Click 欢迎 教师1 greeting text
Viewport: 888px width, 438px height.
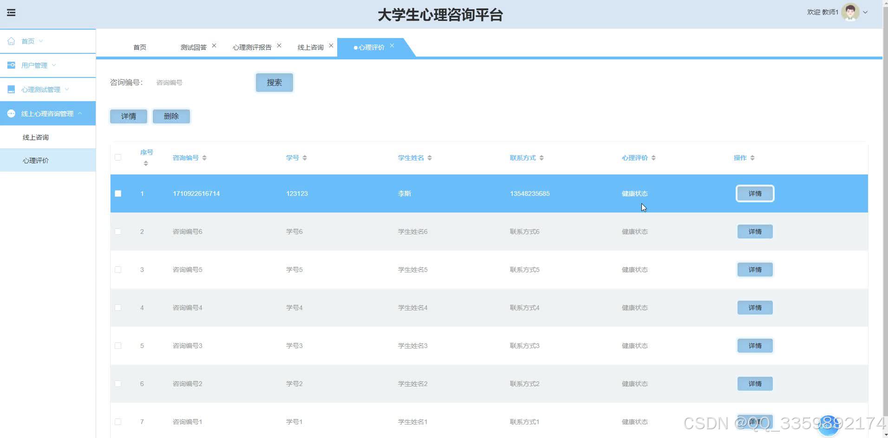coord(823,12)
